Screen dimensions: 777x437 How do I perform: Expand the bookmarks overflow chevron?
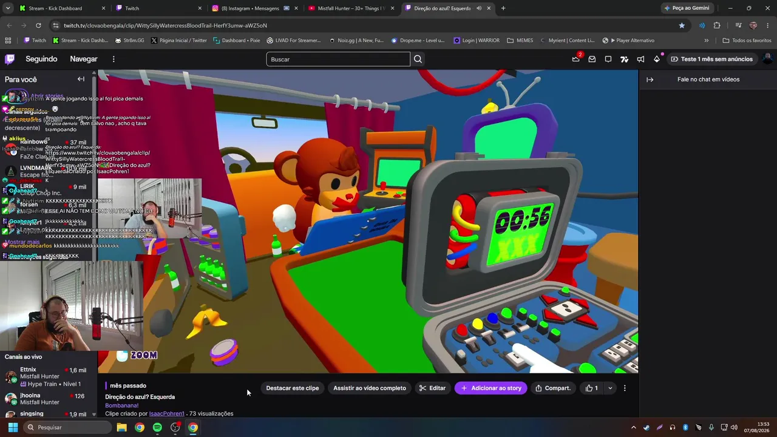[706, 40]
